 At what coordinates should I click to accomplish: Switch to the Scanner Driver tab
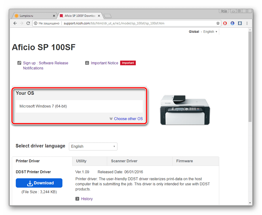124,161
